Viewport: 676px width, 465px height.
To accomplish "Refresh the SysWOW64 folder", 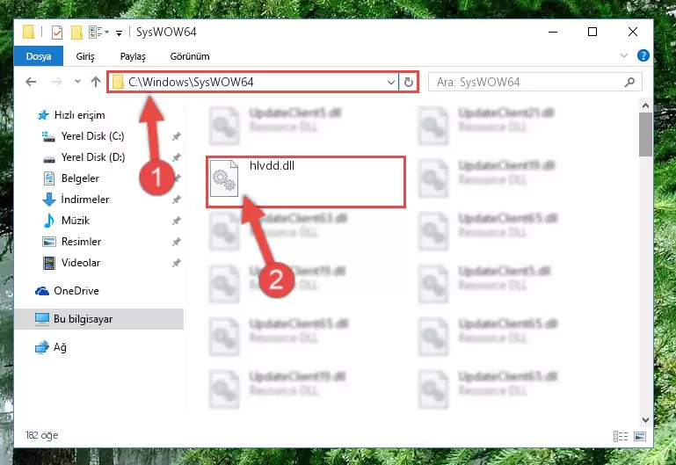I will click(x=408, y=82).
